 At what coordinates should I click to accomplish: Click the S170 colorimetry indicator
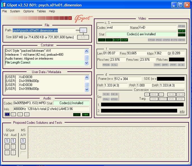[x=174, y=40]
